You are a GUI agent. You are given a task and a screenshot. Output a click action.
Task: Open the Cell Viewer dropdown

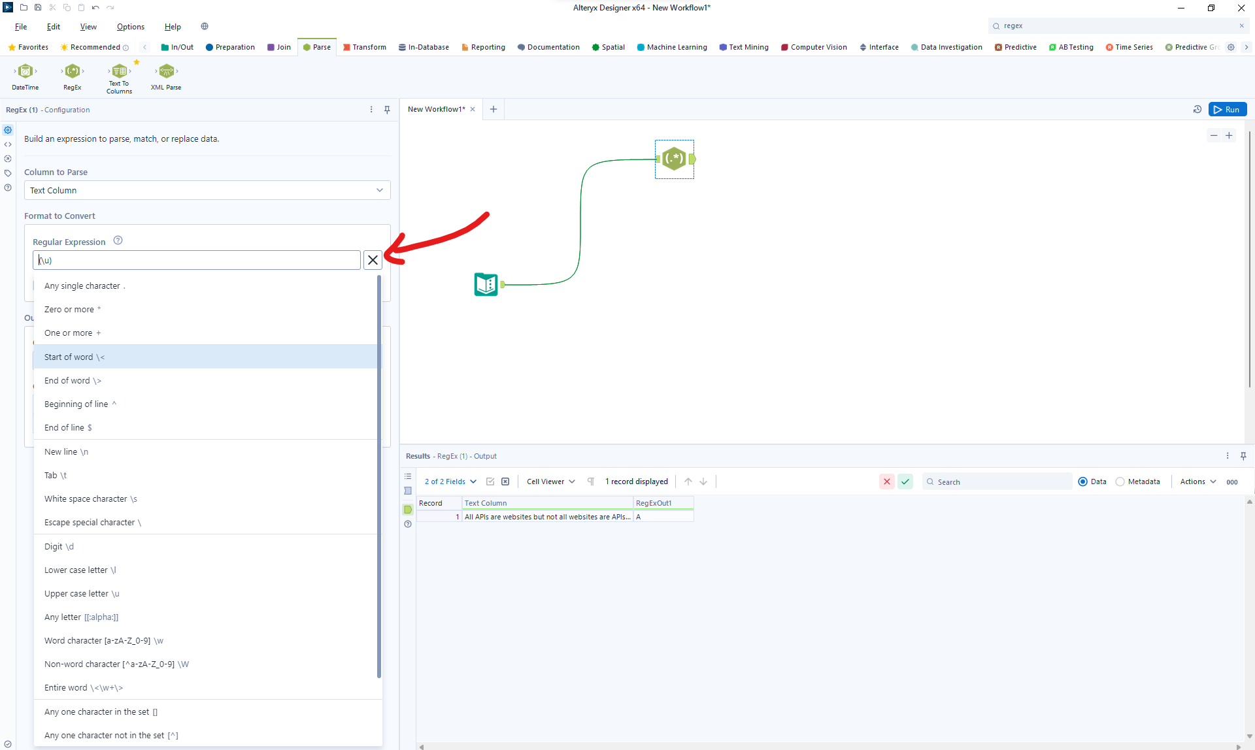[550, 481]
